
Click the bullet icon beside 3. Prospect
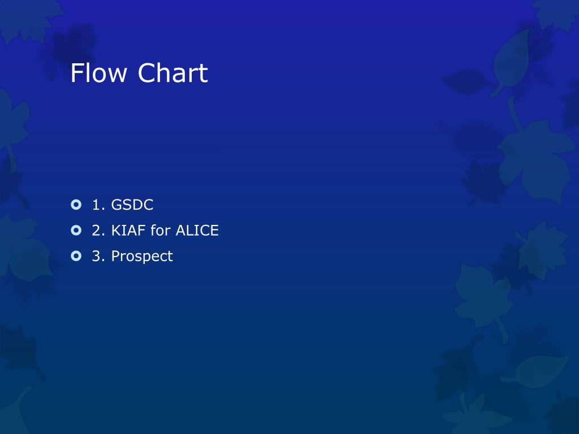point(76,256)
